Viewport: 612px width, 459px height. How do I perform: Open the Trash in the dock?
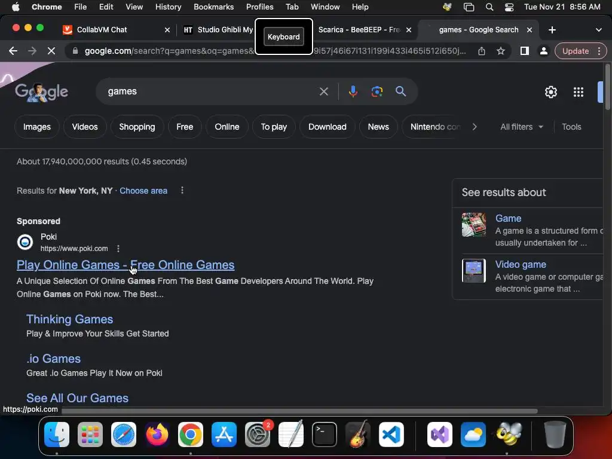(555, 434)
